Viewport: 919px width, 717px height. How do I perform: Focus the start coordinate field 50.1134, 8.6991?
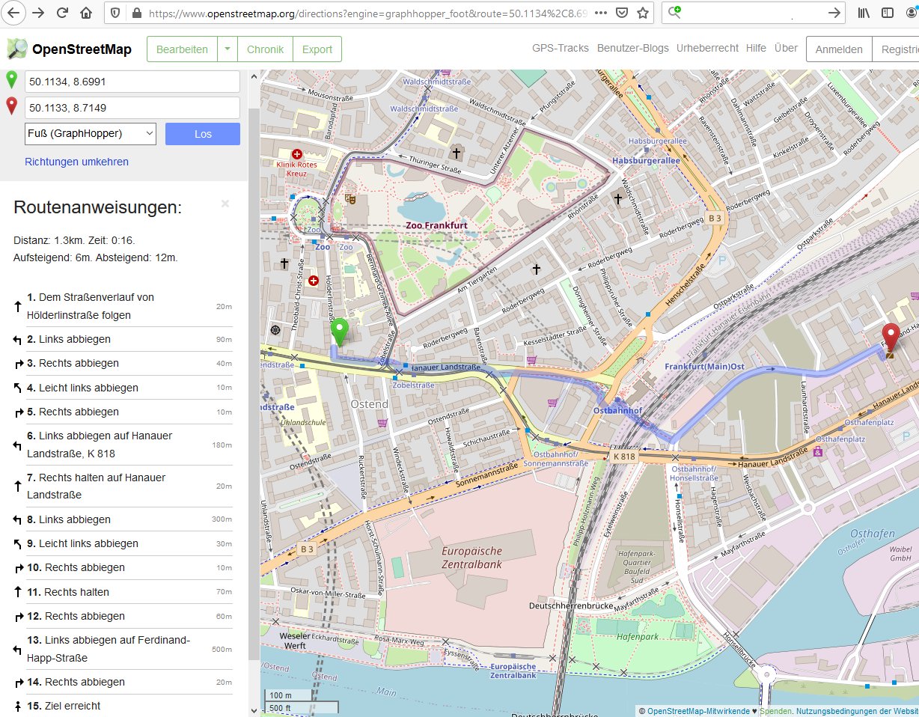[132, 82]
